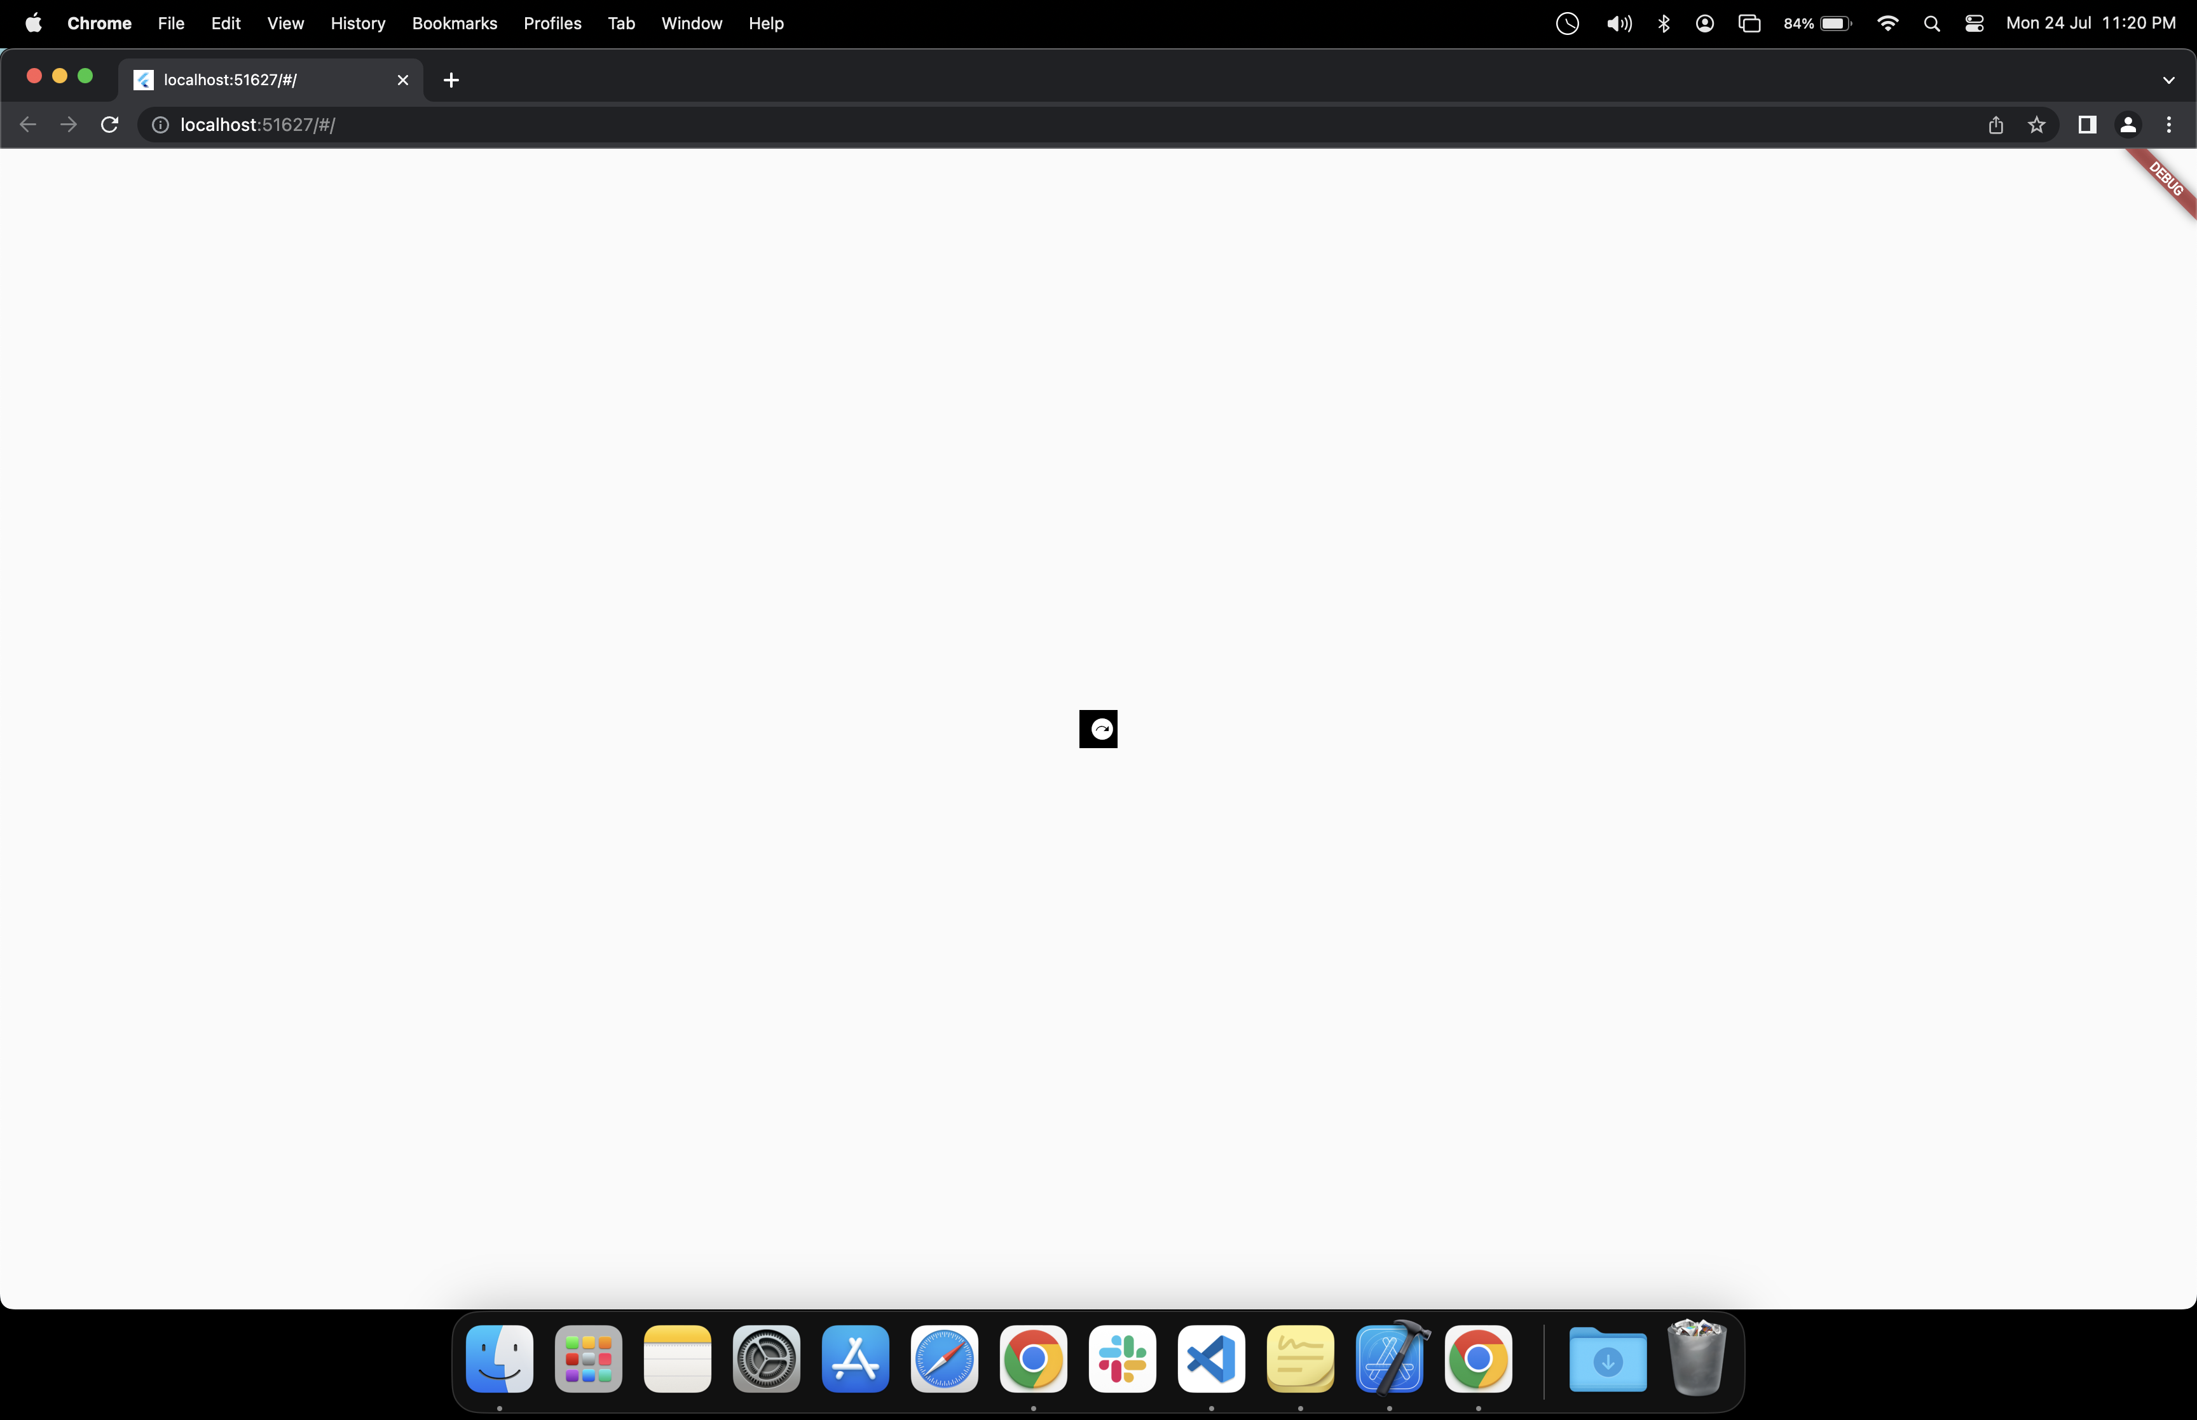Open Safari from the Dock
Screen dimensions: 2197x1420
click(943, 1359)
